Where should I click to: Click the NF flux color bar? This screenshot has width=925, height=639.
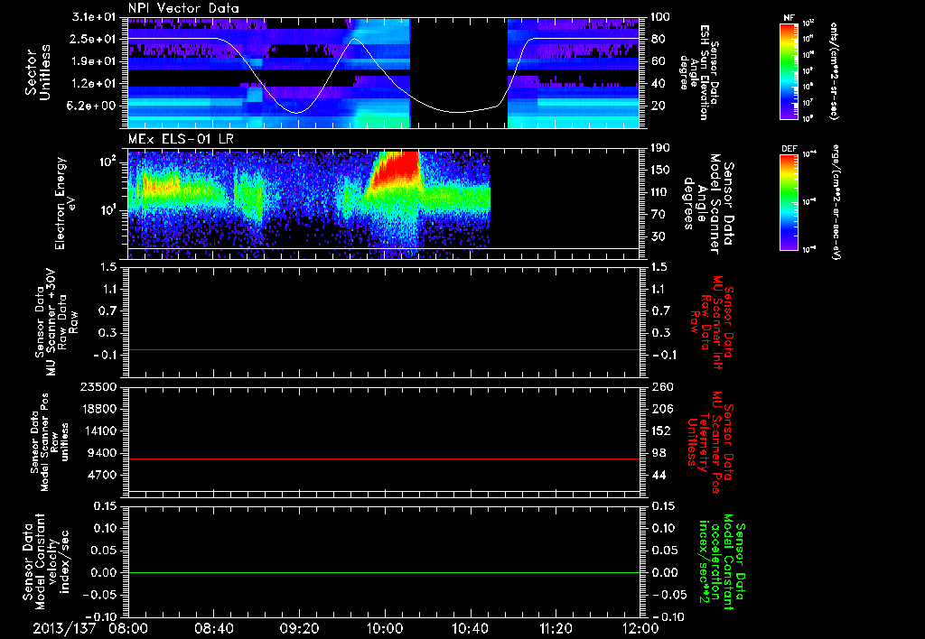point(789,71)
